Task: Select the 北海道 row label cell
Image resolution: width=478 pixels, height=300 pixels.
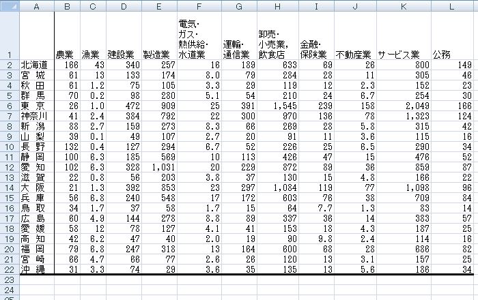Action: click(x=37, y=65)
